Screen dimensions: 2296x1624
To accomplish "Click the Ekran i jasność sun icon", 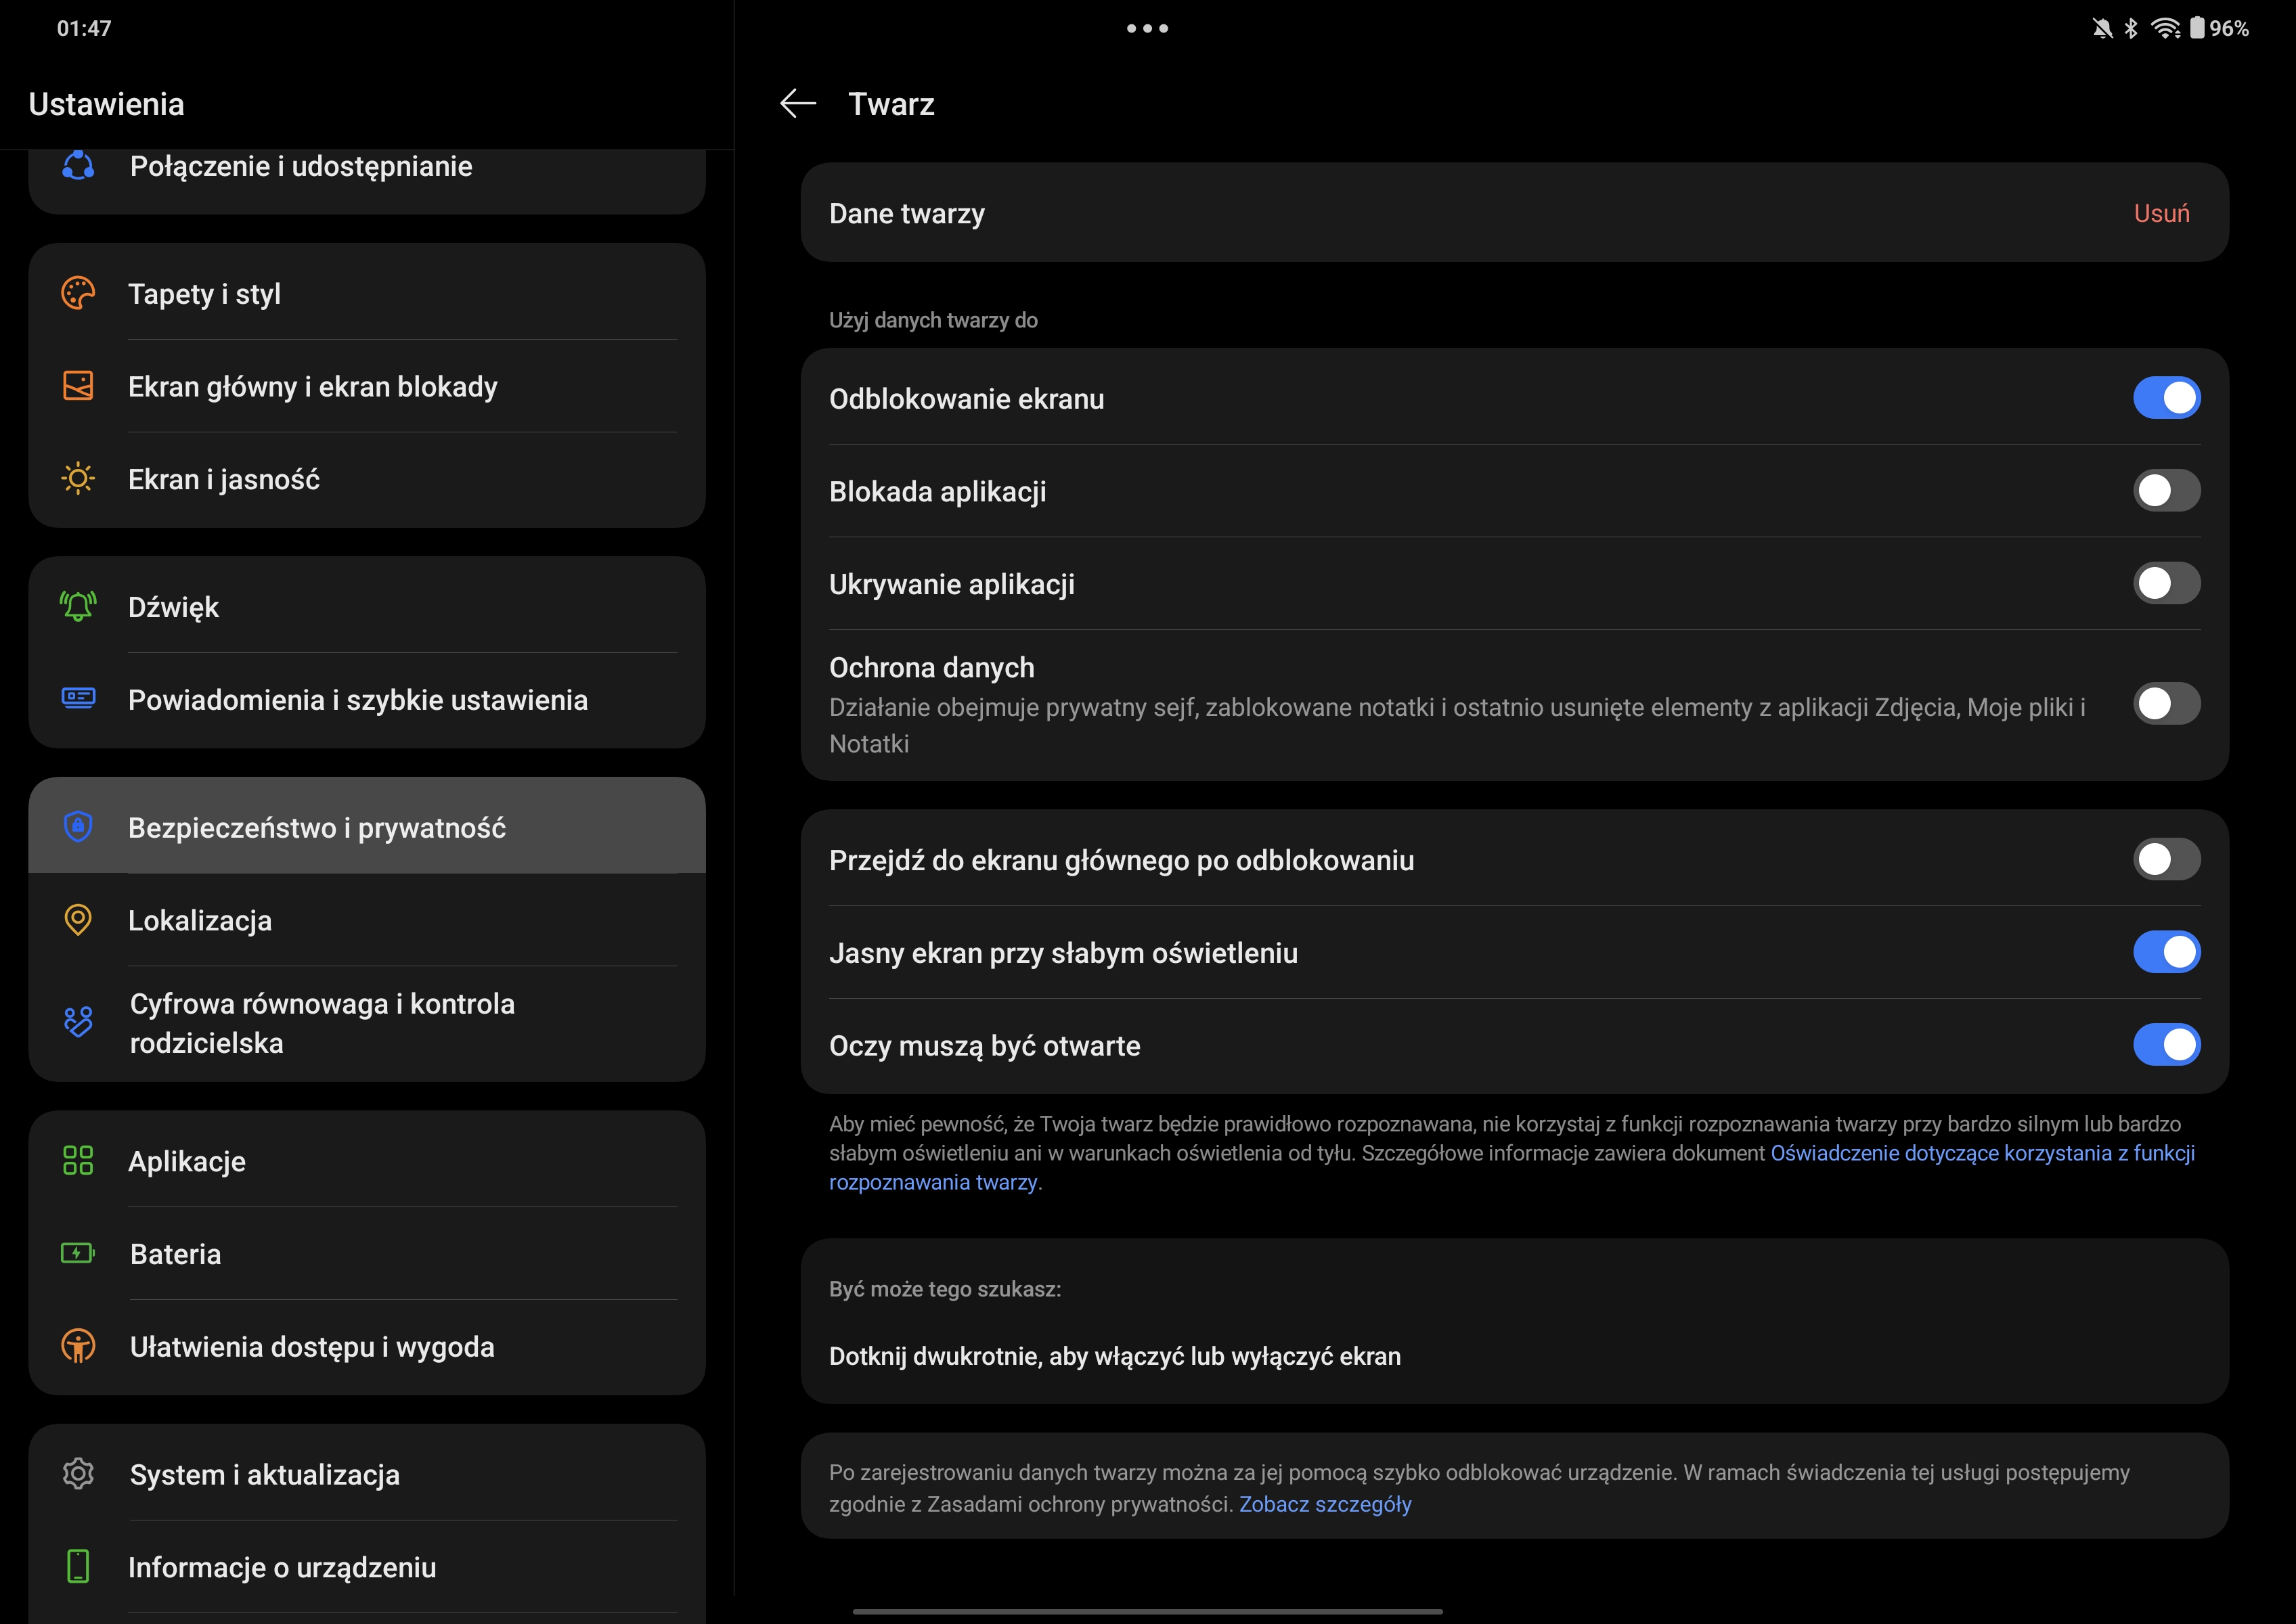I will pyautogui.click(x=78, y=479).
